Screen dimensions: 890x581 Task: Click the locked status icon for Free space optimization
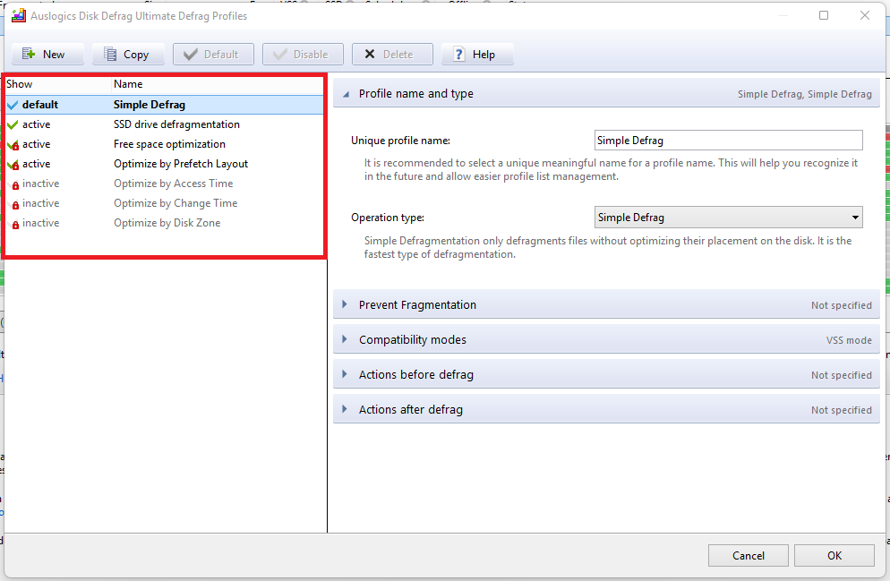click(x=13, y=145)
